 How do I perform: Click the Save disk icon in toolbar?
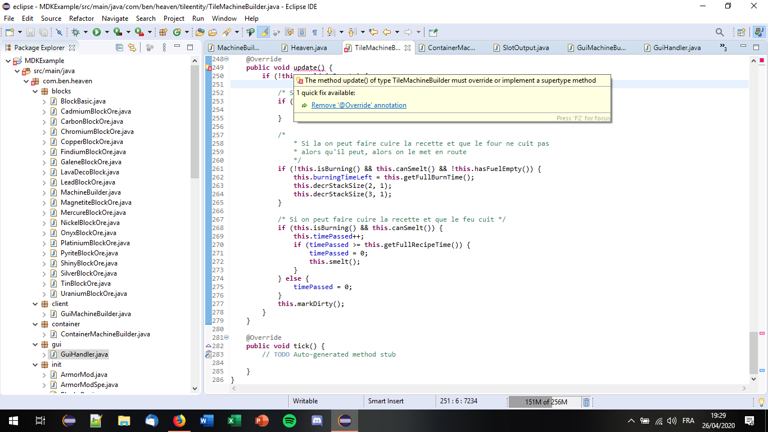pos(30,33)
